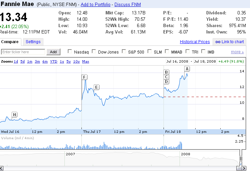Viewport: 250px width, 173px height.
Task: Click news marker H on chart
Action: (14, 114)
